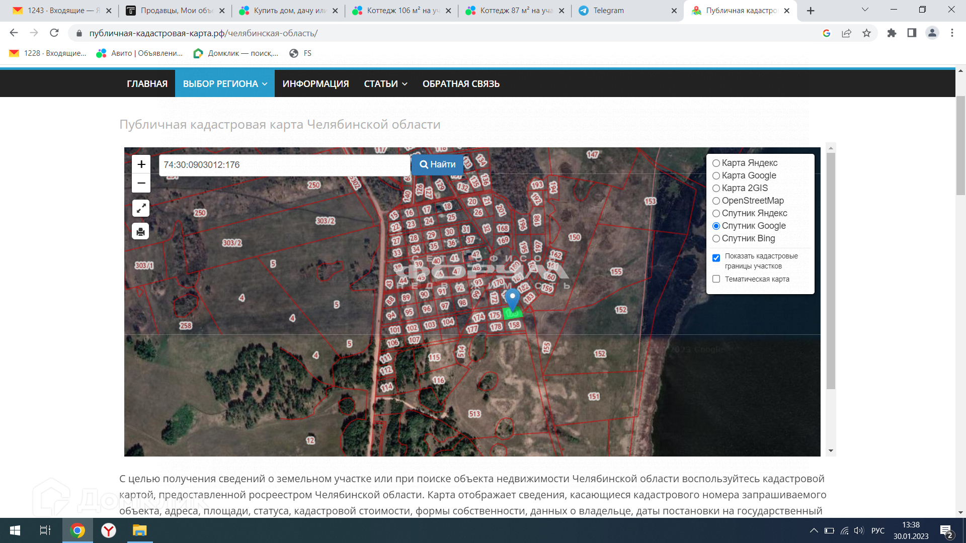Uncheck show cadastral boundaries checkbox
Image resolution: width=966 pixels, height=543 pixels.
pyautogui.click(x=716, y=258)
